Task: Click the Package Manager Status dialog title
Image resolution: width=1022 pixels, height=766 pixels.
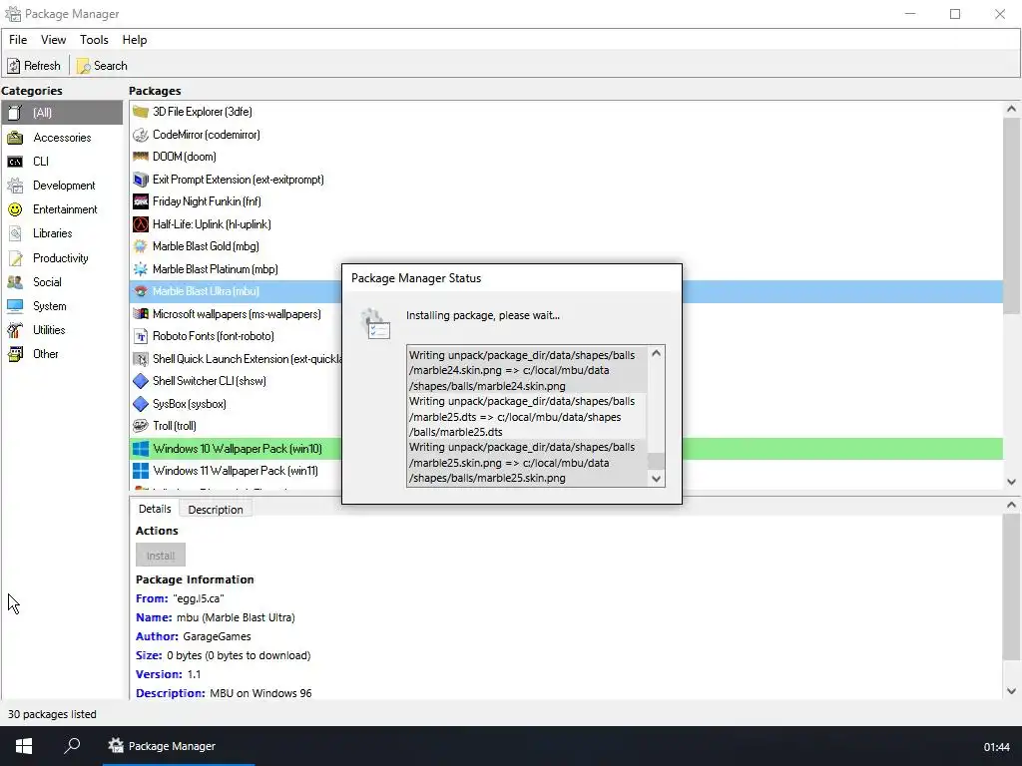Action: click(416, 278)
